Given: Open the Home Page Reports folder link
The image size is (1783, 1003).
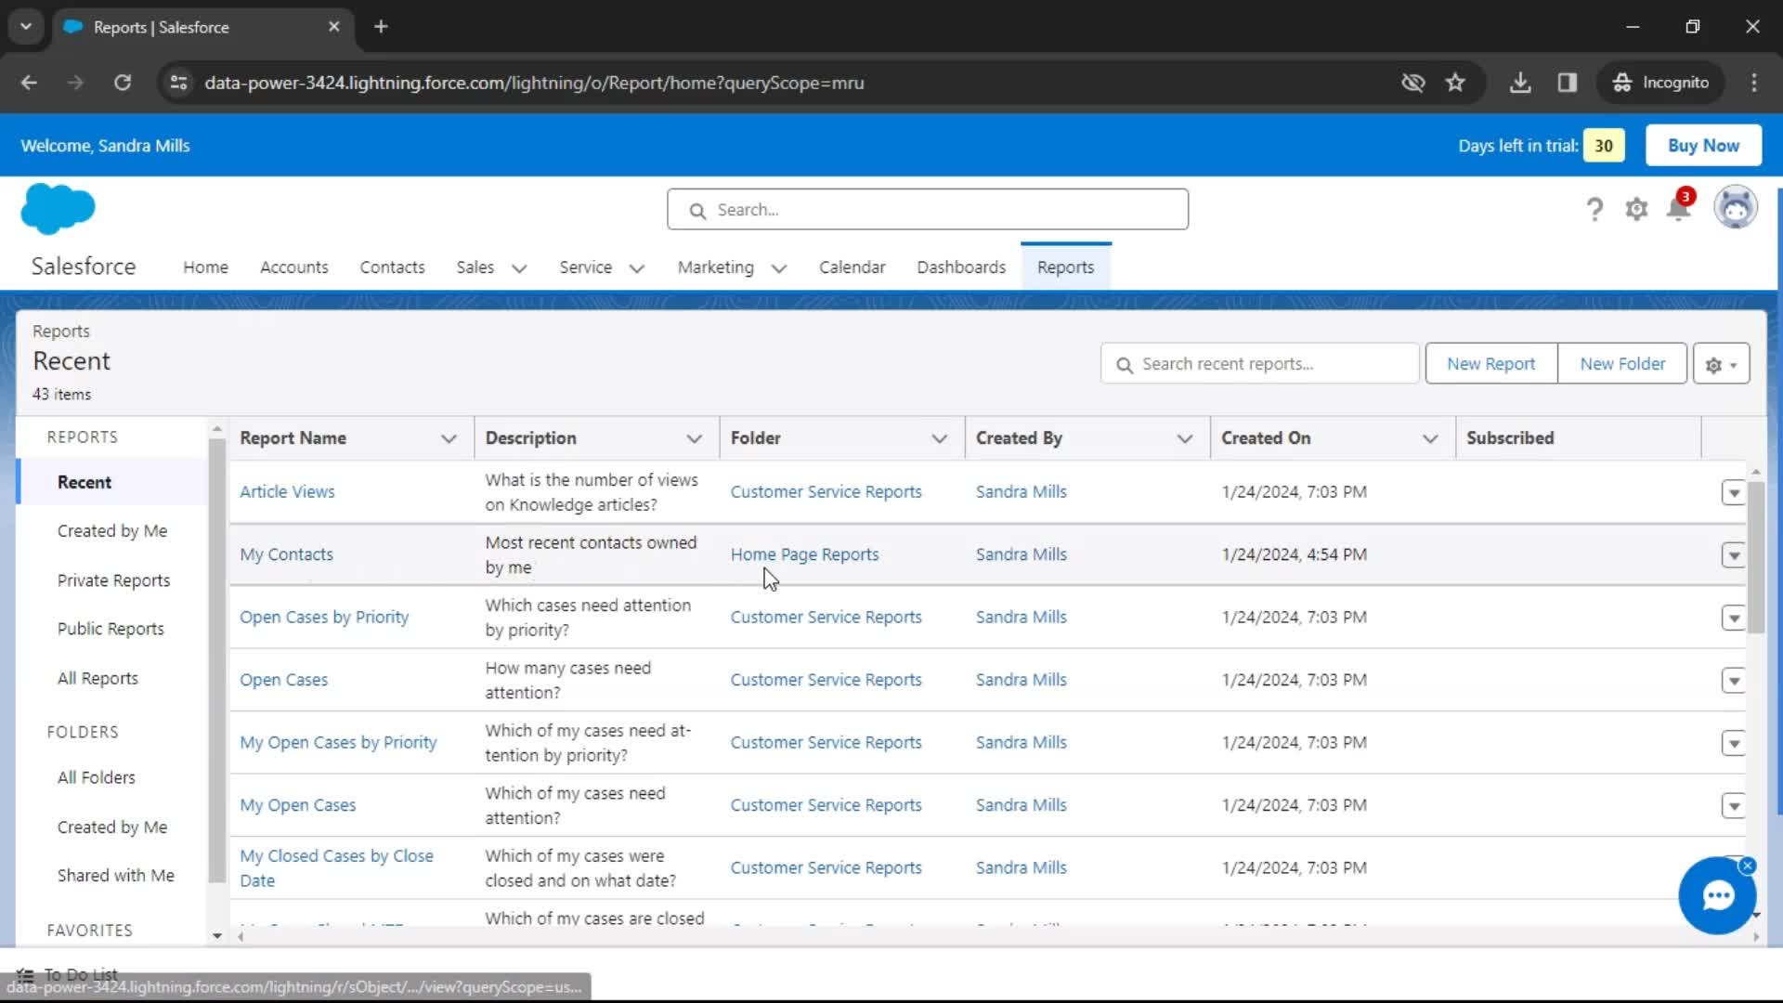Looking at the screenshot, I should click(x=804, y=554).
